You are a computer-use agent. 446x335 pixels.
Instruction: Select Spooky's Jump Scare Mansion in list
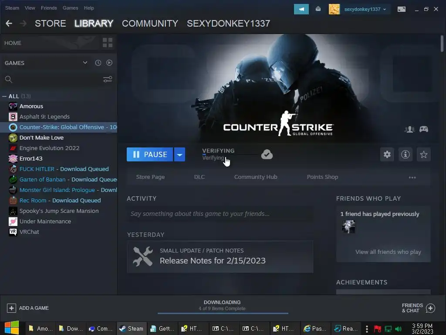[59, 211]
